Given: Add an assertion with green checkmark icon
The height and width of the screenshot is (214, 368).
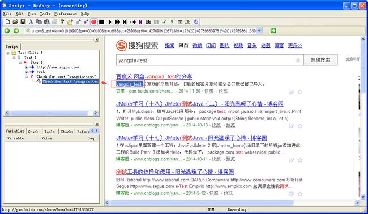Looking at the screenshot, I should (164, 22).
